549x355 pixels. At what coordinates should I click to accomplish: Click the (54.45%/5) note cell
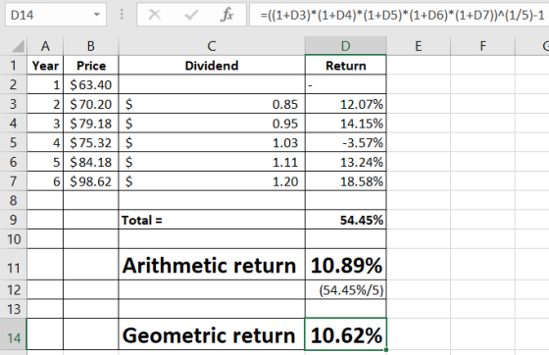tap(345, 290)
